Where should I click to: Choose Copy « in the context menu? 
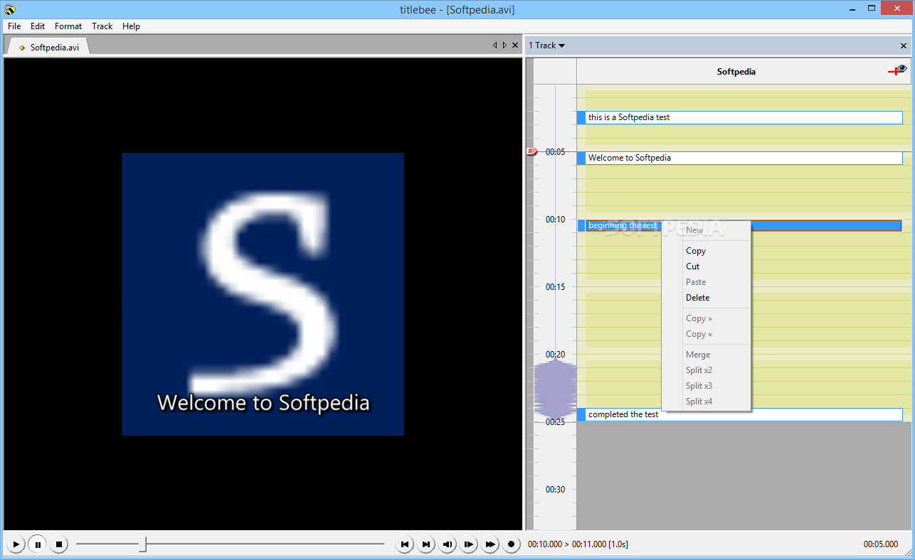(x=706, y=334)
